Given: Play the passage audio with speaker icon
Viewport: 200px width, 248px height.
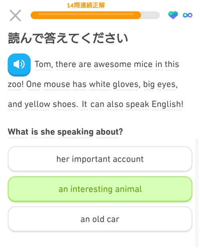Looking at the screenshot, I should coord(19,65).
